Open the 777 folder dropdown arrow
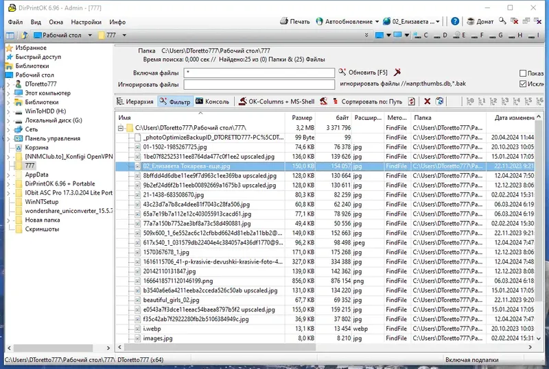This screenshot has width=549, height=369. [124, 36]
